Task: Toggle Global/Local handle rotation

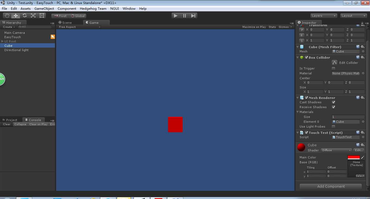Action: click(78, 16)
